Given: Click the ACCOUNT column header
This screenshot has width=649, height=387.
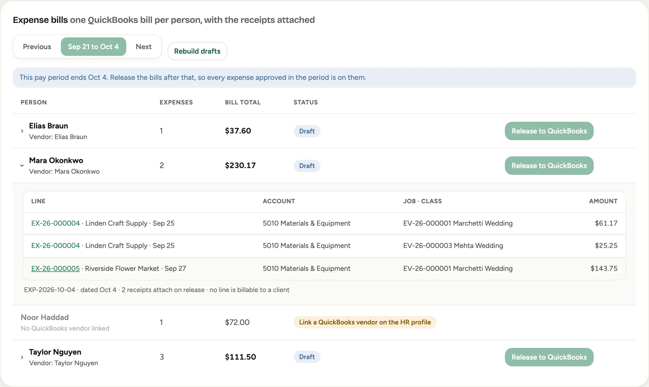Looking at the screenshot, I should pyautogui.click(x=279, y=201).
